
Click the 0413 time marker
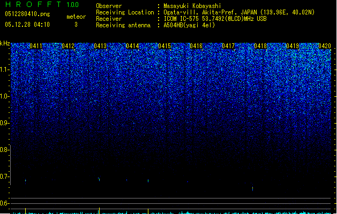[x=100, y=46]
